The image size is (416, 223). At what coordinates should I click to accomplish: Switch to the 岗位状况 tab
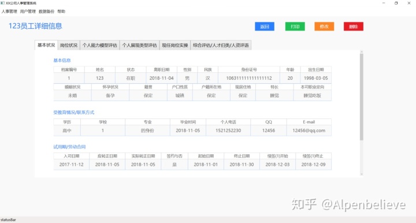click(x=69, y=45)
